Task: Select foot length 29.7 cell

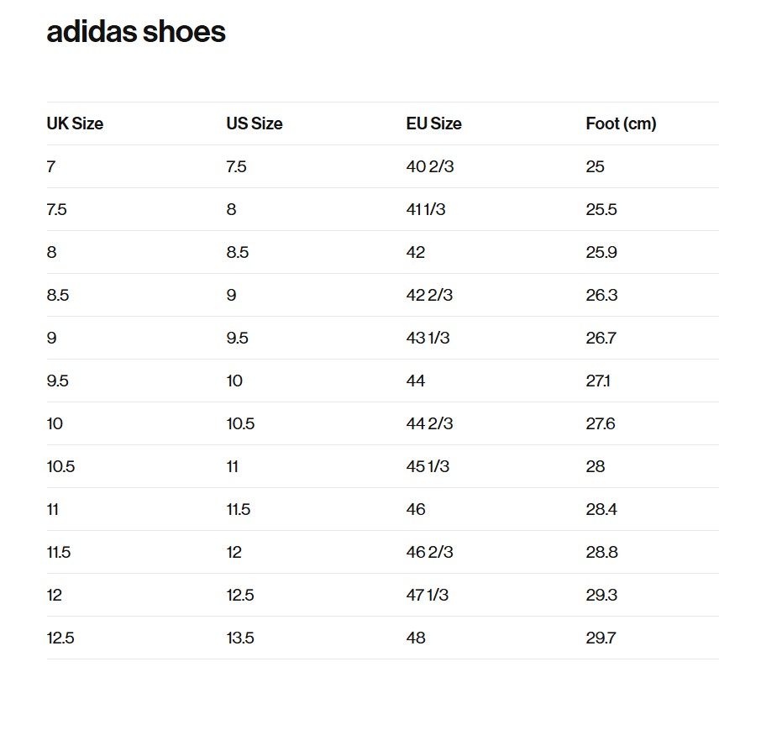Action: [601, 638]
